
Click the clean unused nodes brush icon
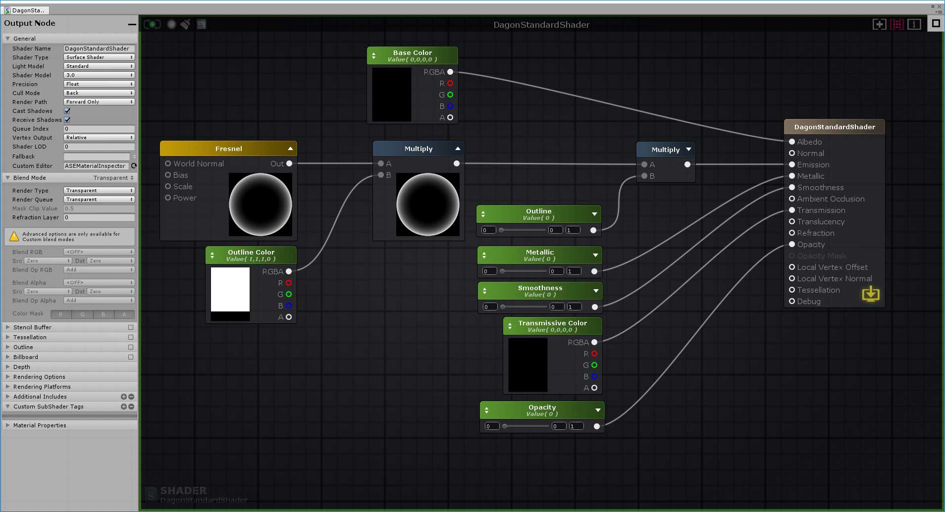pyautogui.click(x=185, y=24)
